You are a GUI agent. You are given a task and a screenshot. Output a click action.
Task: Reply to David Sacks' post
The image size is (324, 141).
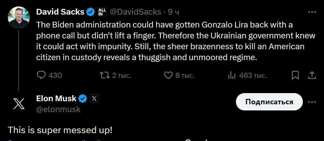[41, 75]
